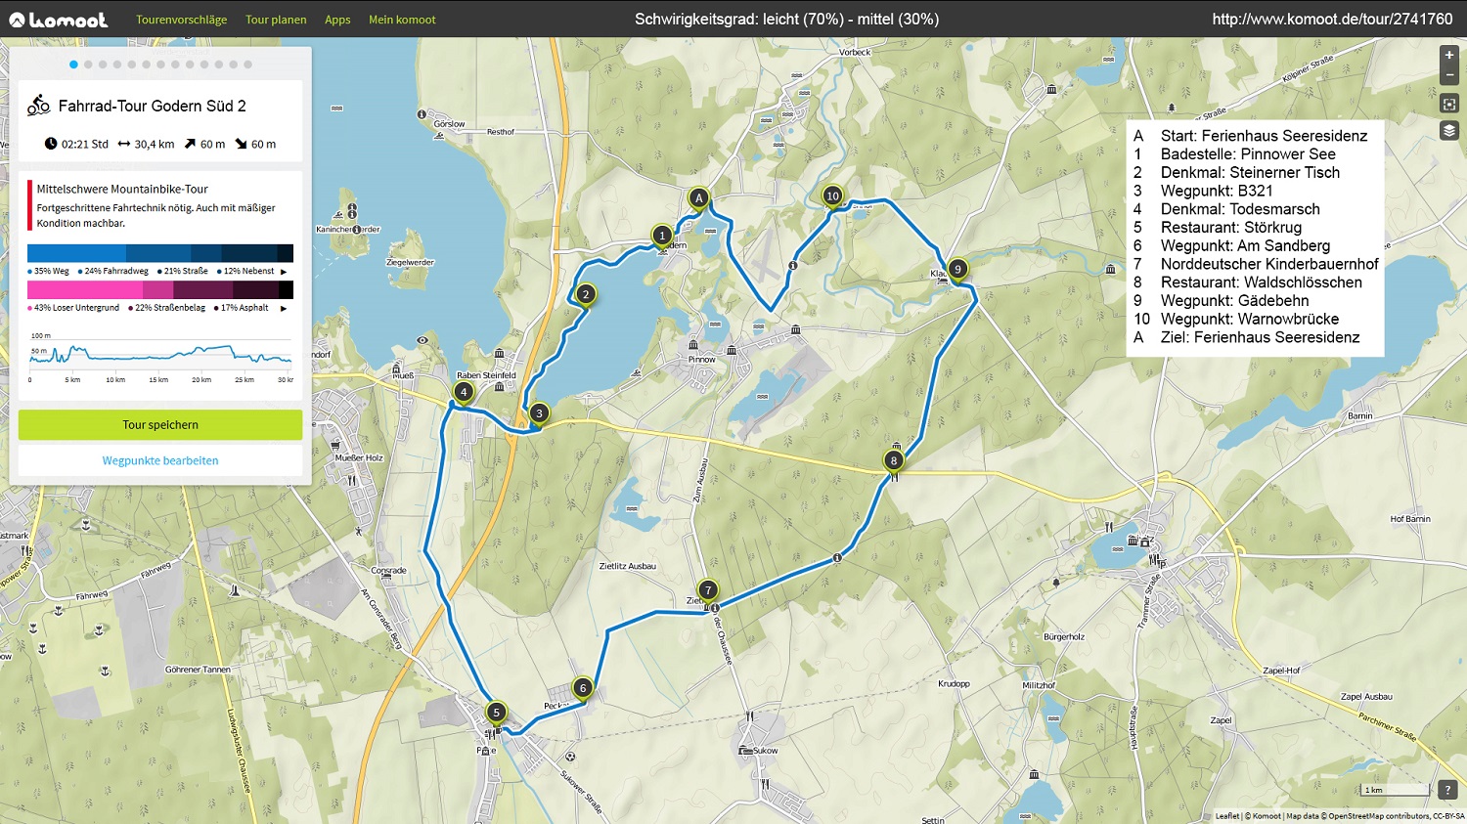Open the question mark help button
Viewport: 1467px width, 824px height.
pyautogui.click(x=1447, y=790)
